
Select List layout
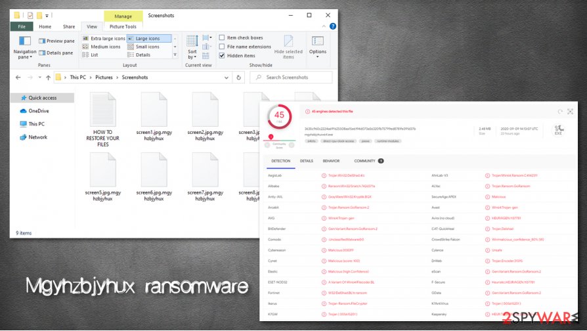(90, 55)
